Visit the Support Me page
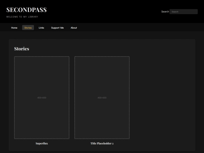 [x=57, y=28]
